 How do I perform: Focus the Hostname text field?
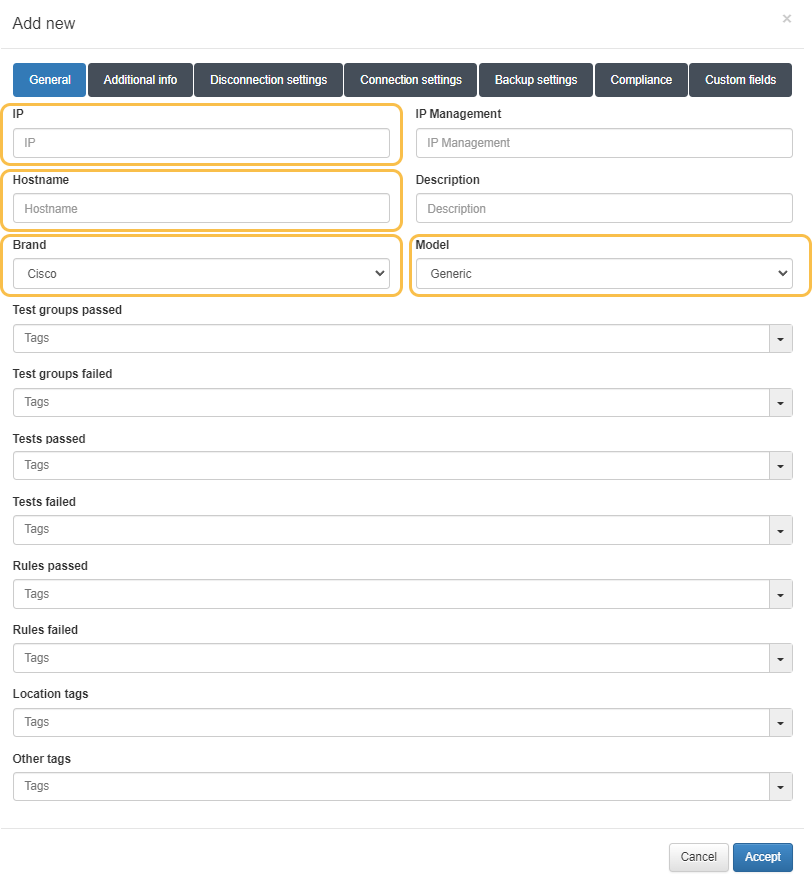(201, 208)
